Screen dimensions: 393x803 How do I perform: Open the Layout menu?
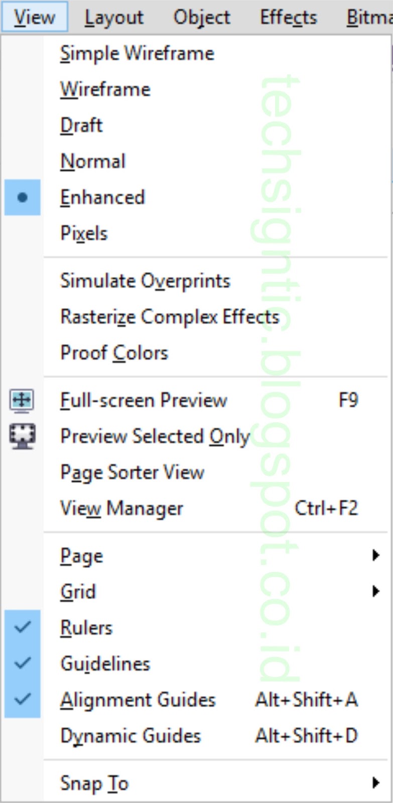coord(114,17)
